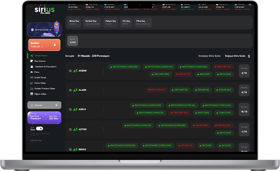Collapse the AKBNK row with its circle button
The width and height of the screenshot is (280, 171).
coord(70,71)
